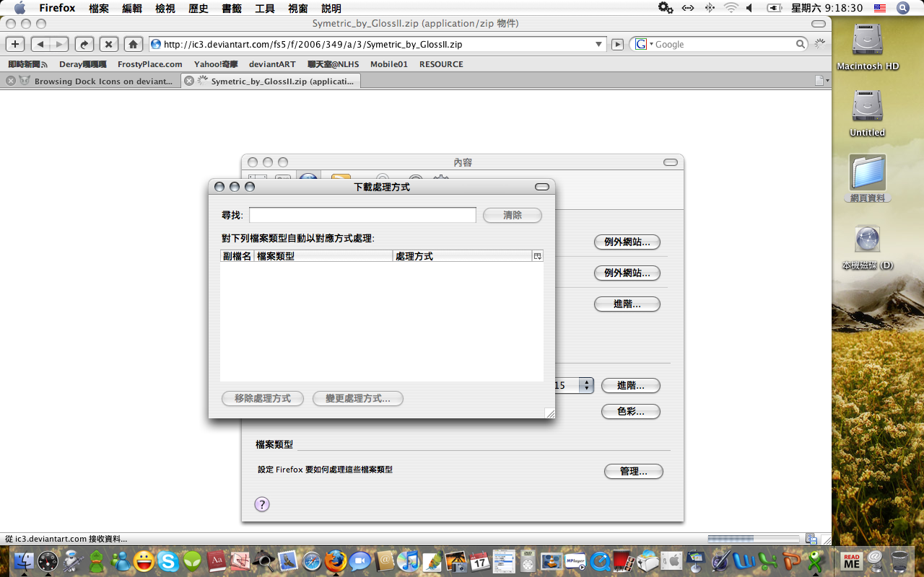Screen dimensions: 924x577
Task: Open iChat from the Dock
Action: pyautogui.click(x=360, y=561)
